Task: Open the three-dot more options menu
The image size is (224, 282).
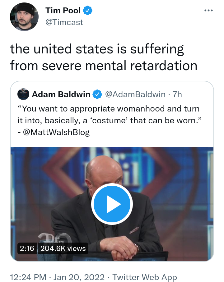Action: (208, 11)
